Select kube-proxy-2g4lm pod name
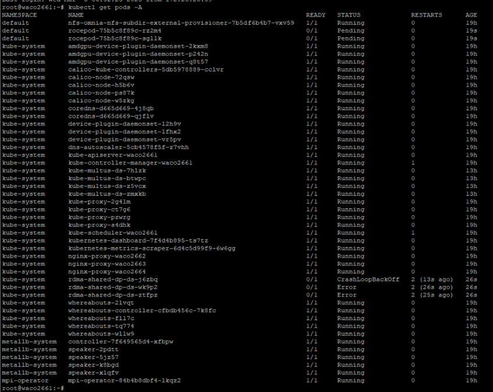Image resolution: width=493 pixels, height=392 pixels. (x=99, y=202)
